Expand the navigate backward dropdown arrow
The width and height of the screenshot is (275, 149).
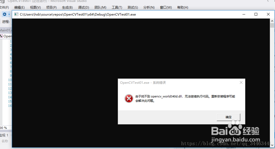[x=9, y=14]
